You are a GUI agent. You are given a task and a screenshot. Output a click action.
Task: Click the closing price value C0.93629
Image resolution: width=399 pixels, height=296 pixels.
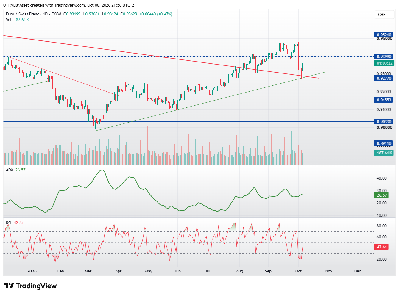(x=129, y=14)
